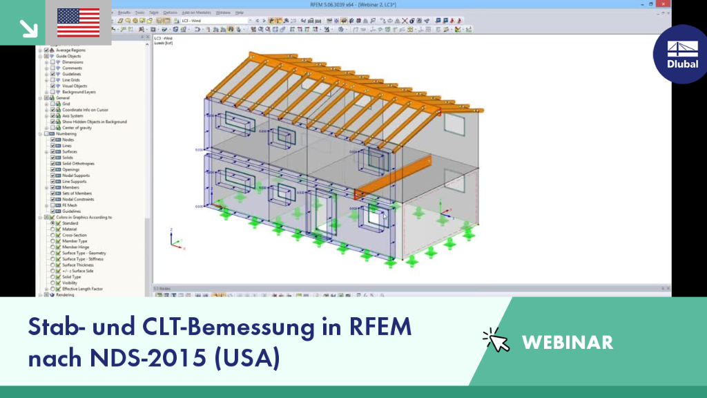
Task: Uncheck Nodes under Numbering
Action: (52, 140)
